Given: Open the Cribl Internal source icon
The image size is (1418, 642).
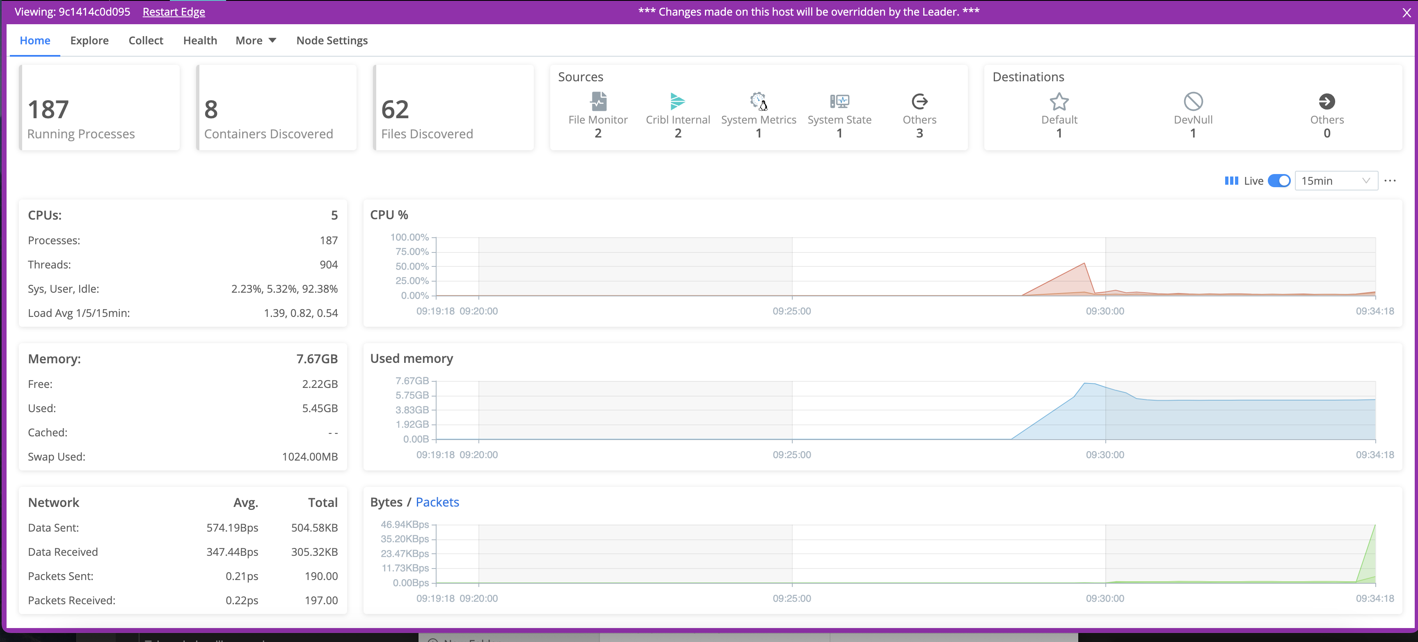Looking at the screenshot, I should click(678, 101).
